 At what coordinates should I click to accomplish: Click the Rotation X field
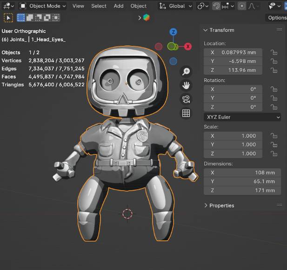(x=233, y=89)
